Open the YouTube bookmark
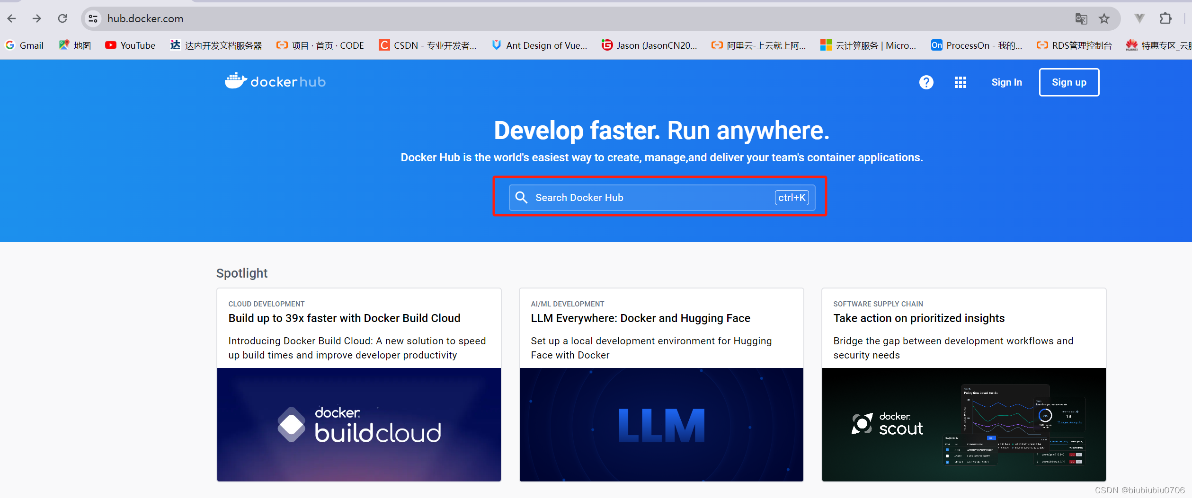Image resolution: width=1192 pixels, height=498 pixels. pos(130,45)
